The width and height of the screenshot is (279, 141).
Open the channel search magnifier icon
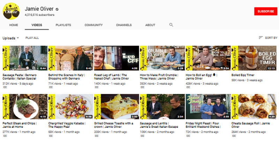tap(171, 25)
